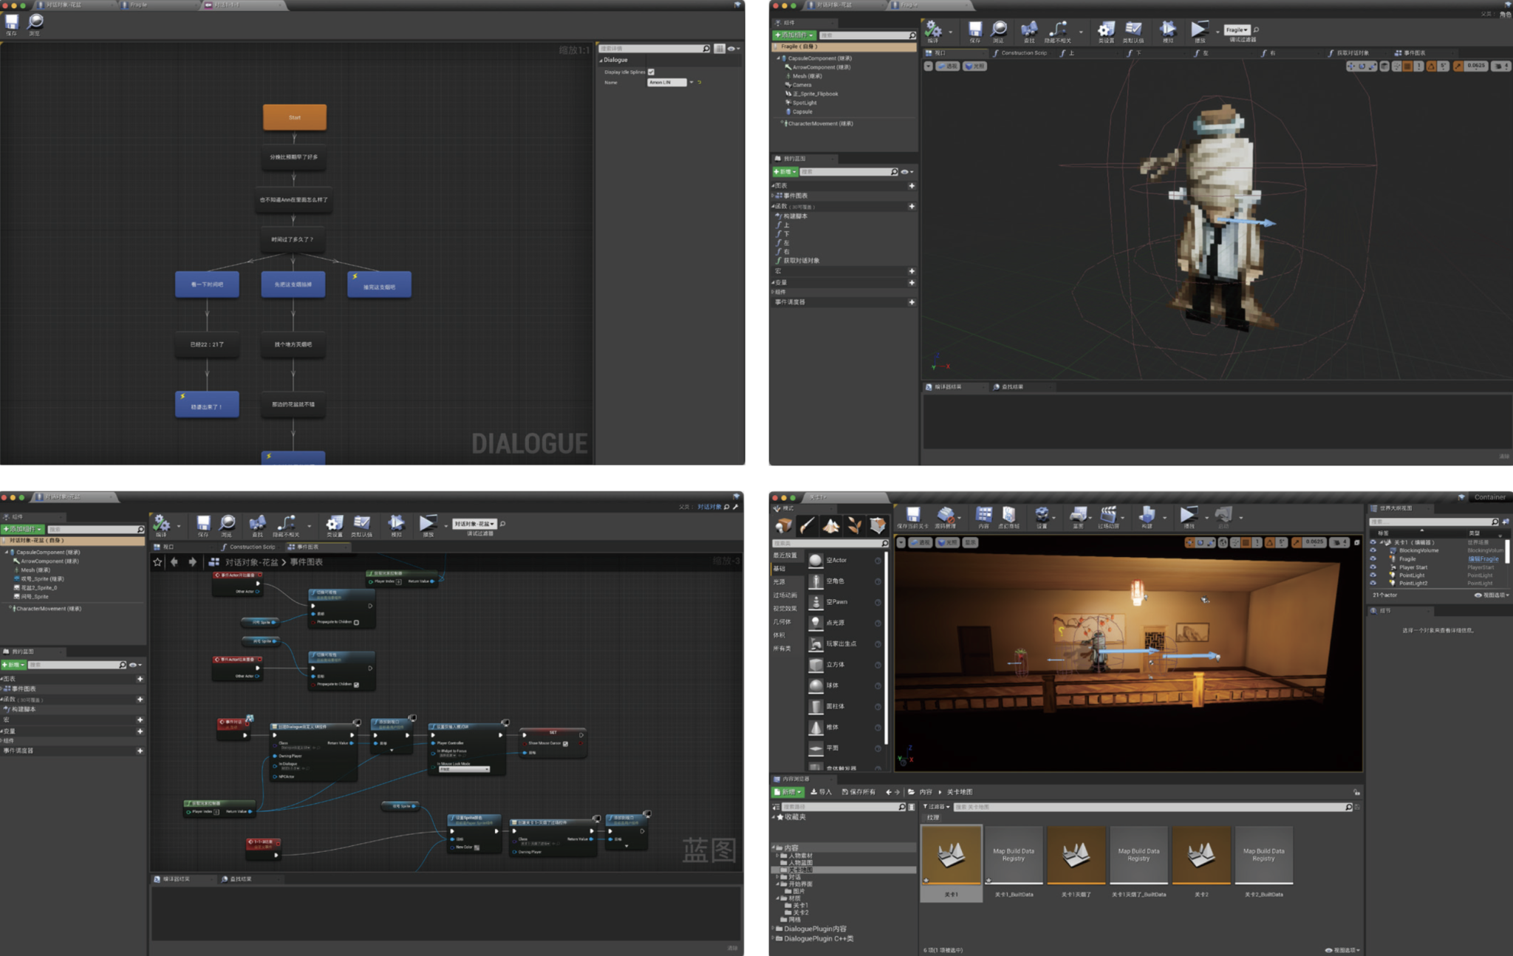Screen dimensions: 1513x956
Task: Toggle the PointLight2 visibility eye in World Outliner
Action: [x=1373, y=583]
